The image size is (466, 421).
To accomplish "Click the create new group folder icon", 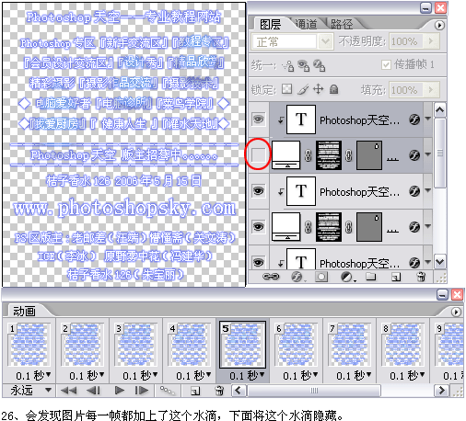I will click(371, 277).
